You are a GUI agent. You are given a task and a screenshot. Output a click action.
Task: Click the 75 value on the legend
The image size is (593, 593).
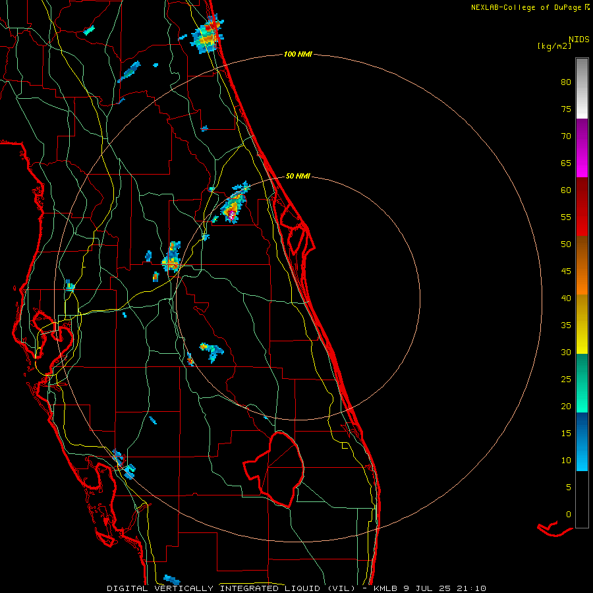(x=566, y=109)
